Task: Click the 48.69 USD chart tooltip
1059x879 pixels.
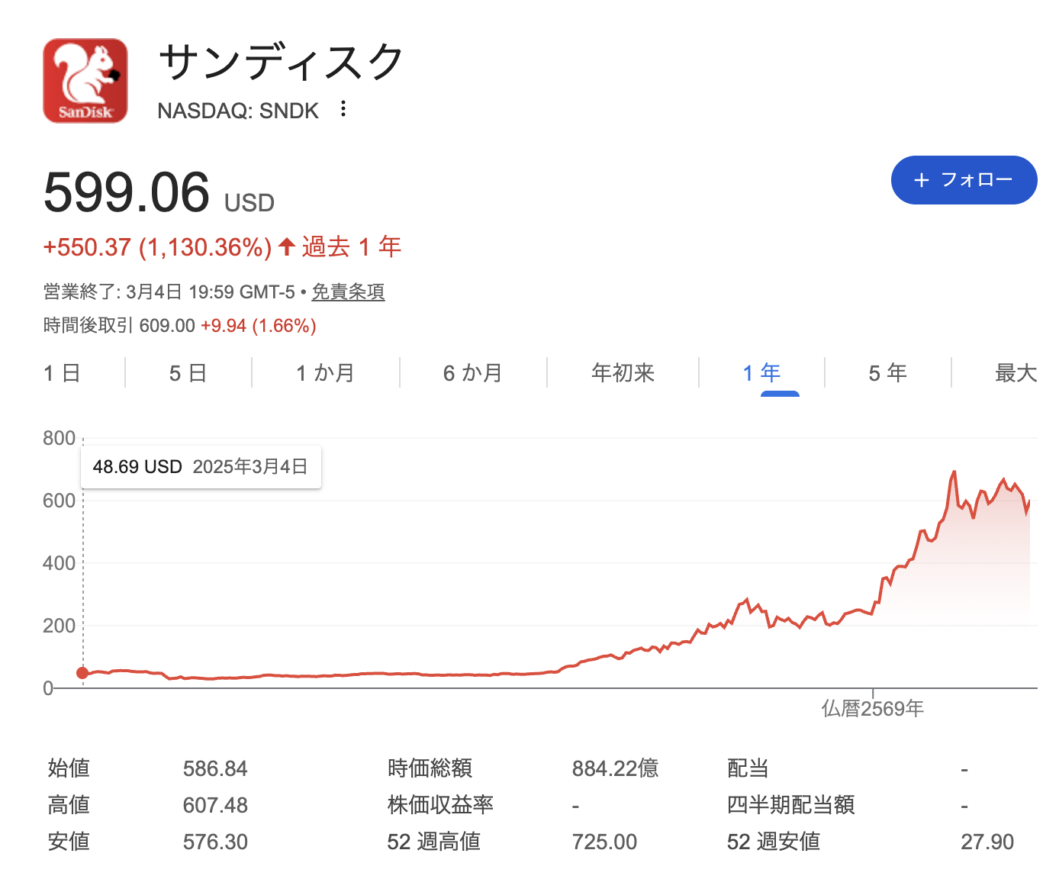Action: [x=201, y=467]
